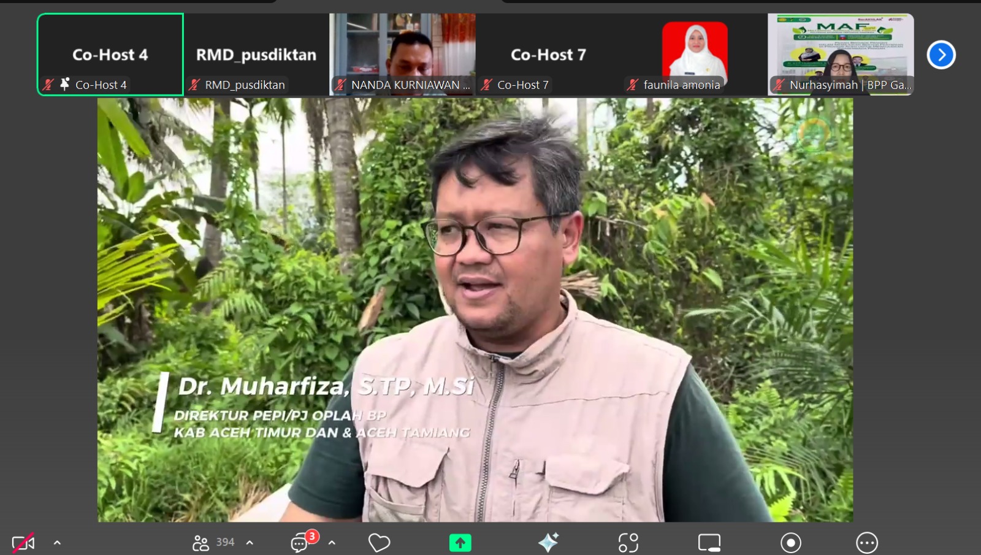This screenshot has height=555, width=981.
Task: Select the Co-Host 7 participant tile
Action: [x=548, y=55]
